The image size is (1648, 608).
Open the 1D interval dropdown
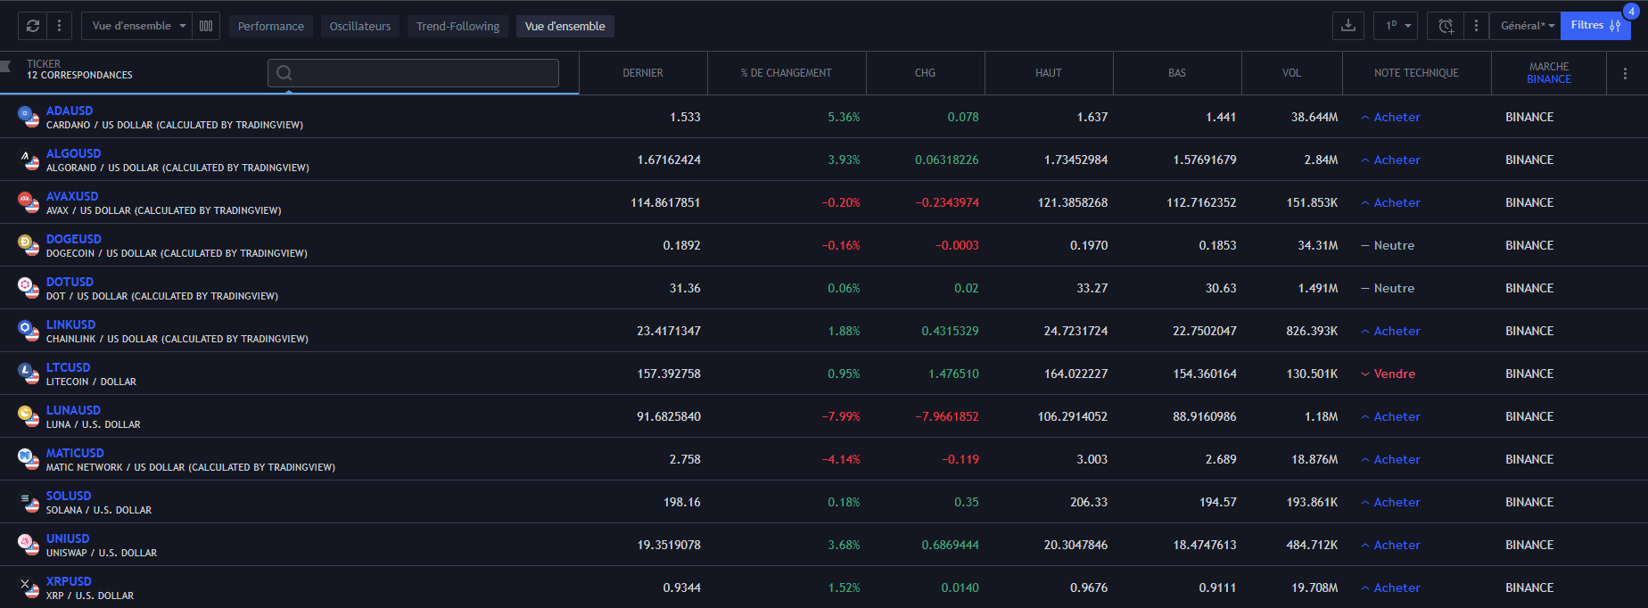tap(1396, 26)
